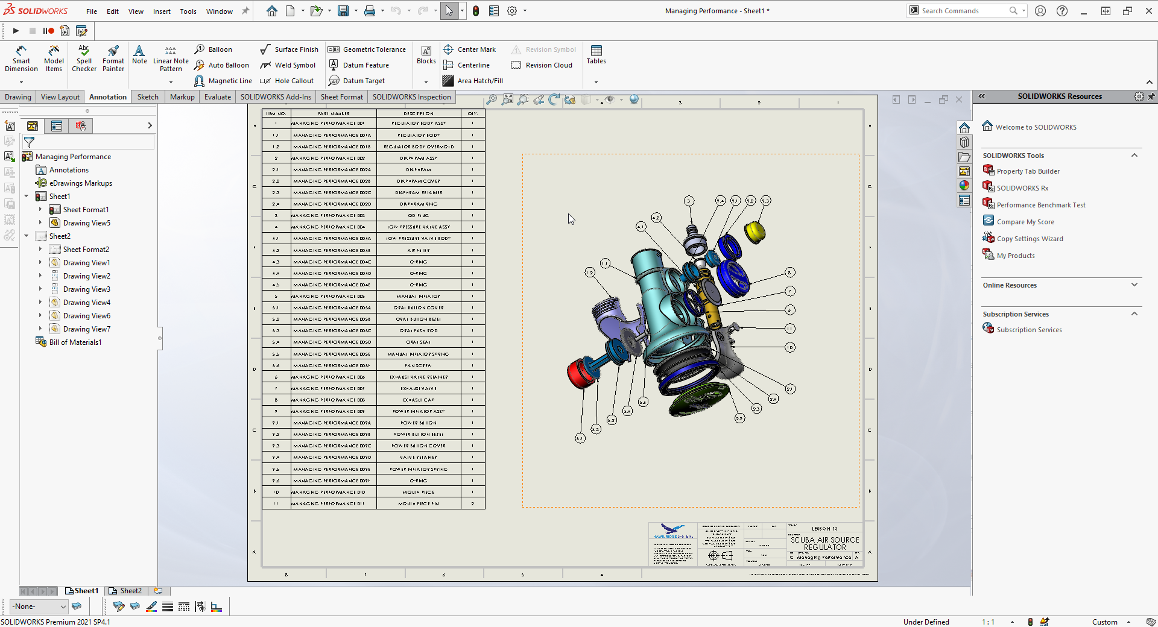Expand Drawing View1 node

pyautogui.click(x=40, y=263)
